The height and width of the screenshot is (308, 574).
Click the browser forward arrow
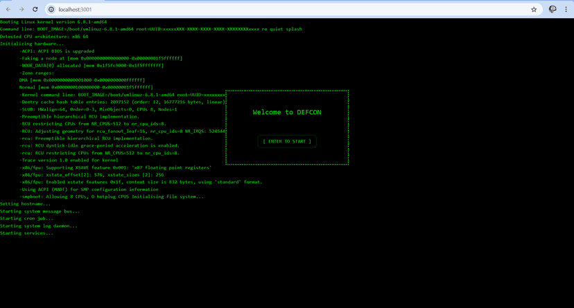[x=21, y=10]
